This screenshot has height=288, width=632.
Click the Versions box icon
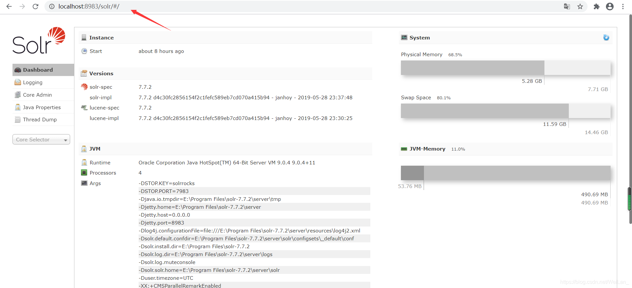(x=84, y=73)
